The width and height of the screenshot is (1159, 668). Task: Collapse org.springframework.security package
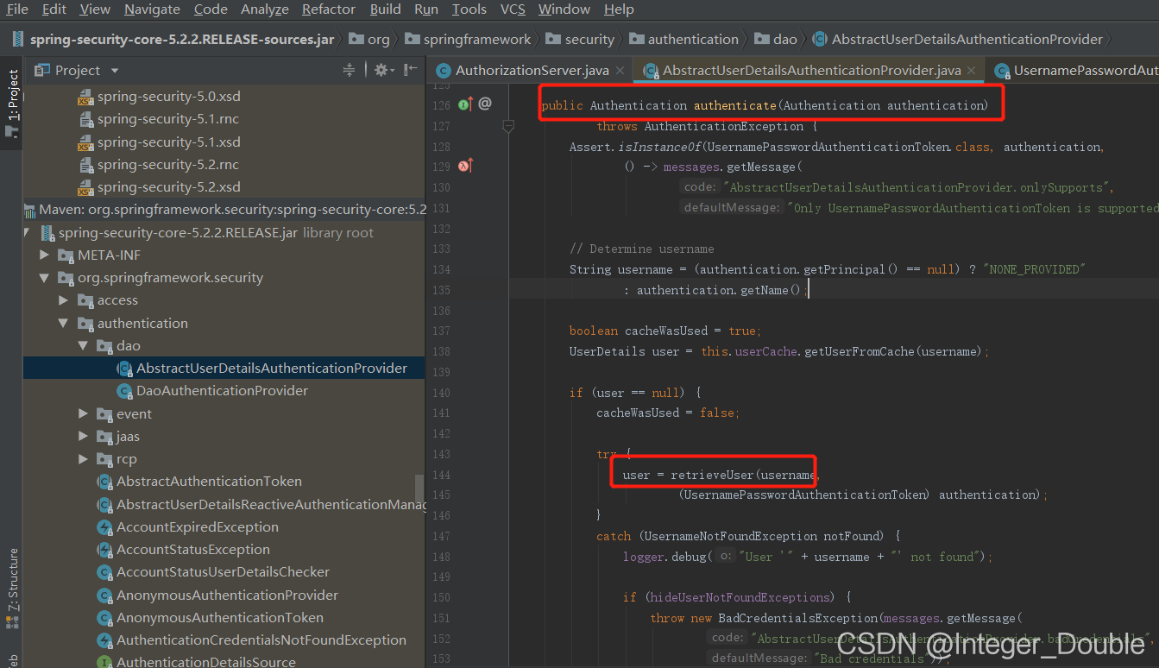point(45,278)
